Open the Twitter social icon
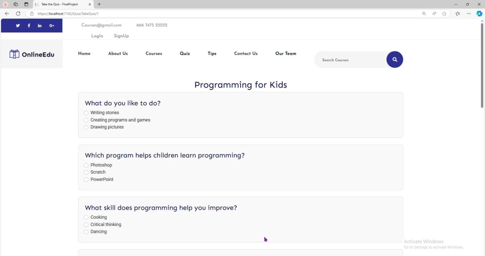 pyautogui.click(x=18, y=26)
